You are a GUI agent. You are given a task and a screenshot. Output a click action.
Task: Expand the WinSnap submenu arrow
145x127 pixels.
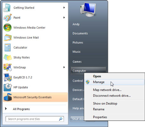[64, 67]
